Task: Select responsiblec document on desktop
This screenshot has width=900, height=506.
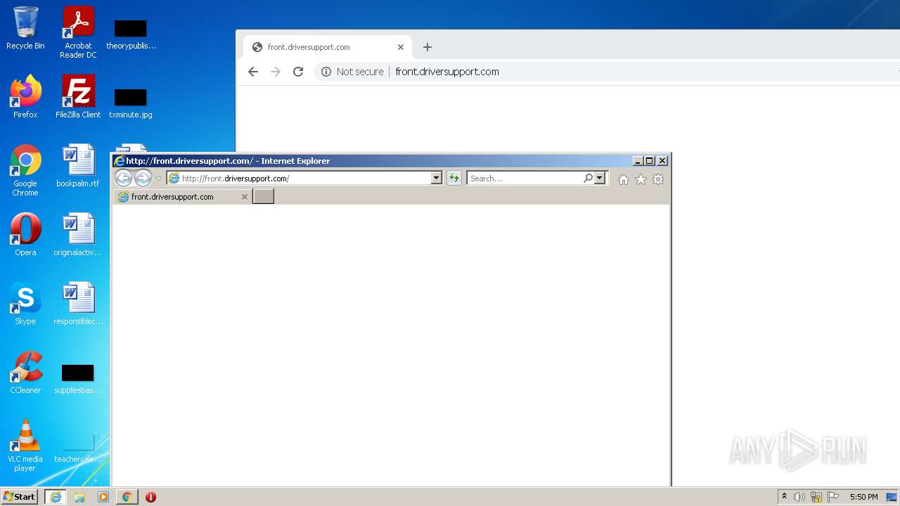Action: [x=78, y=304]
